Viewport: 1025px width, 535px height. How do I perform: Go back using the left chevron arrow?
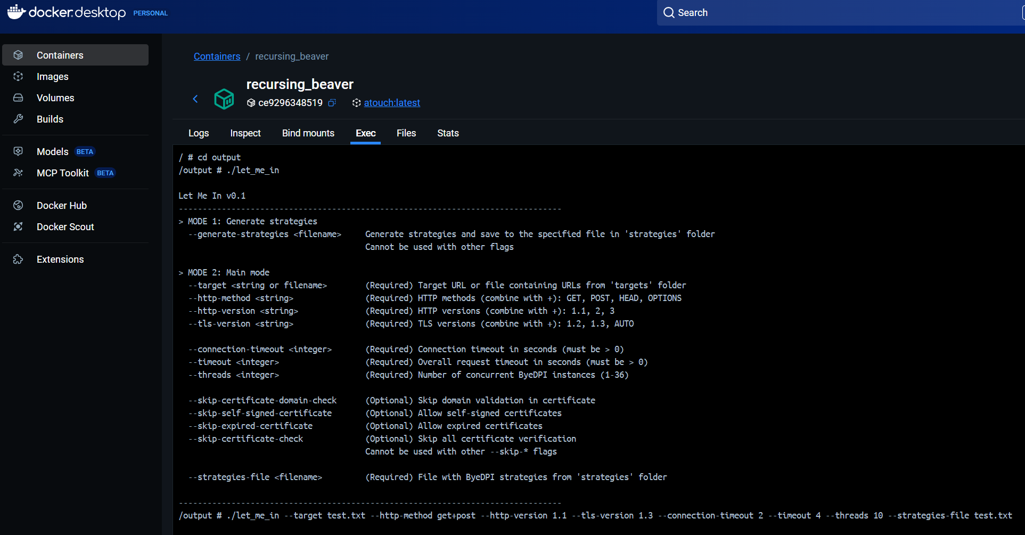(x=195, y=99)
